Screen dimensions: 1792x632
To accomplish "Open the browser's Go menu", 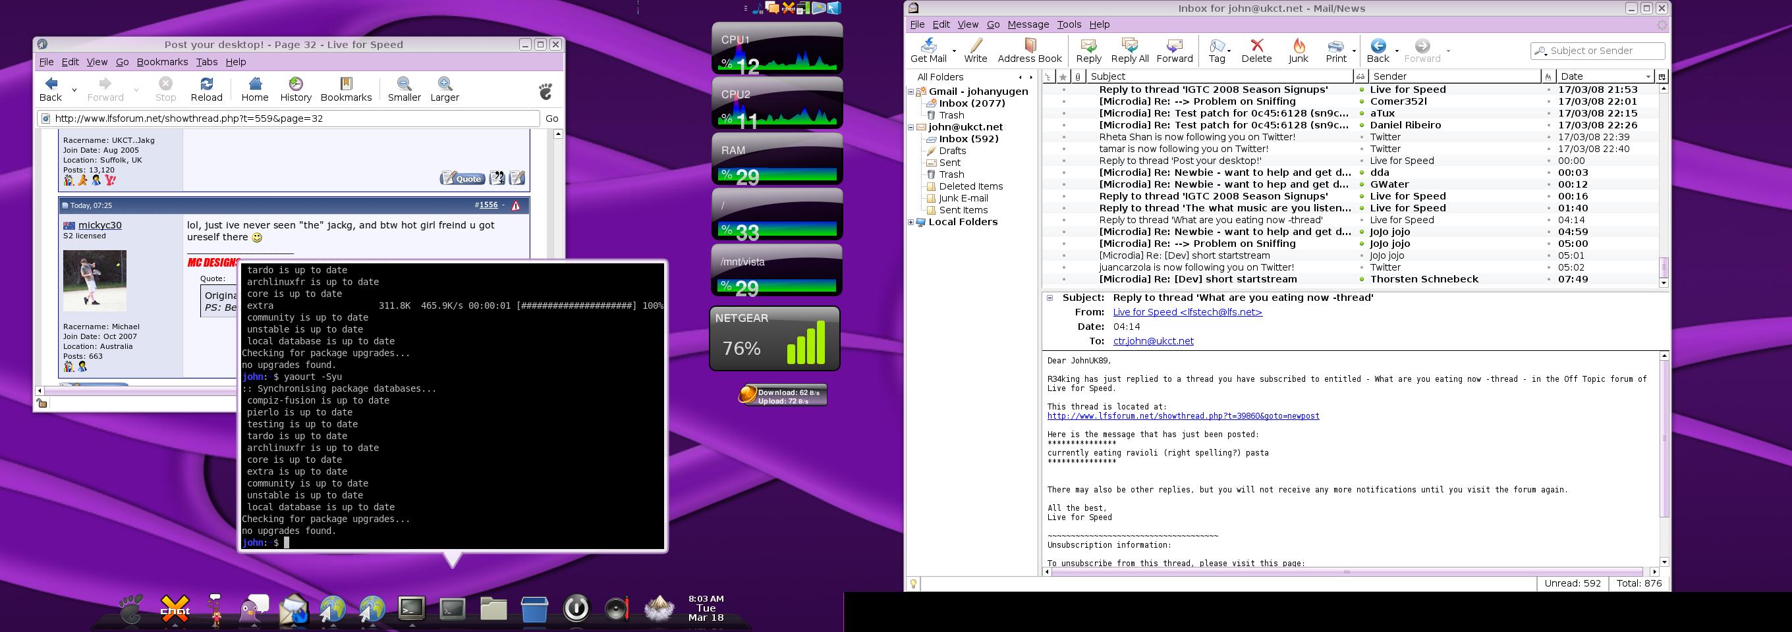I will [122, 62].
